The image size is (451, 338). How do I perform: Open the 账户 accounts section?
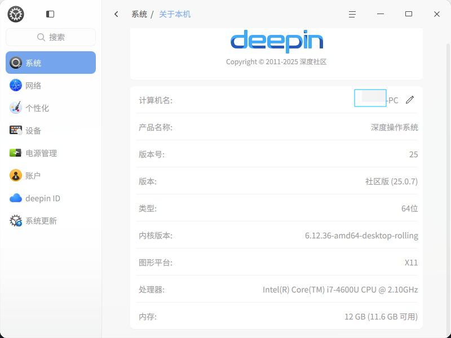[x=51, y=175]
